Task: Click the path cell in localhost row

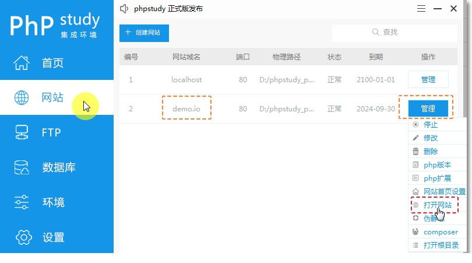Action: [x=287, y=80]
